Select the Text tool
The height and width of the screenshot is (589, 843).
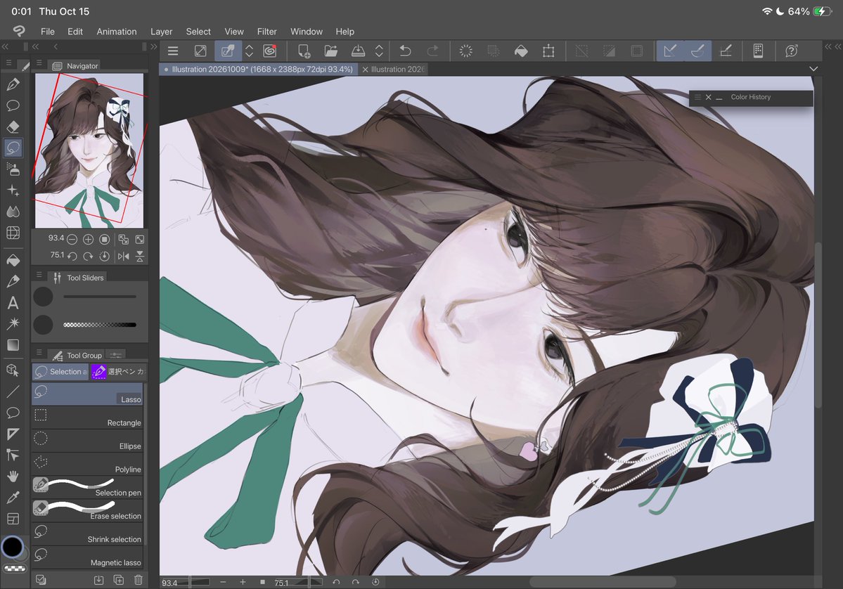(x=13, y=302)
